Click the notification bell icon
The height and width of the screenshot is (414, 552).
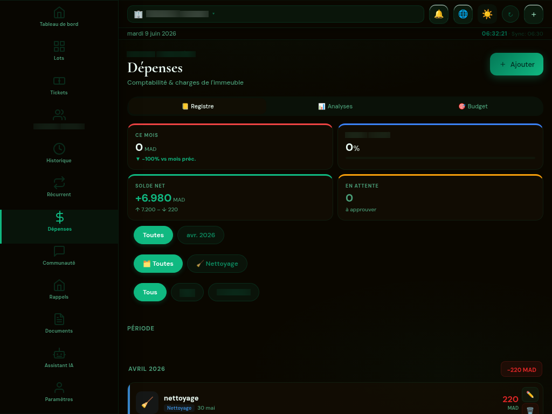(x=439, y=14)
